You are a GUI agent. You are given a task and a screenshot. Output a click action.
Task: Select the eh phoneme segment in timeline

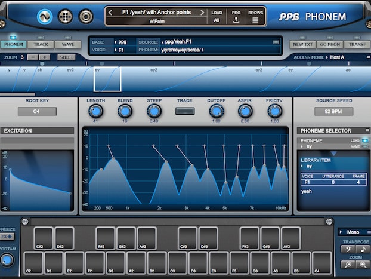(x=40, y=70)
